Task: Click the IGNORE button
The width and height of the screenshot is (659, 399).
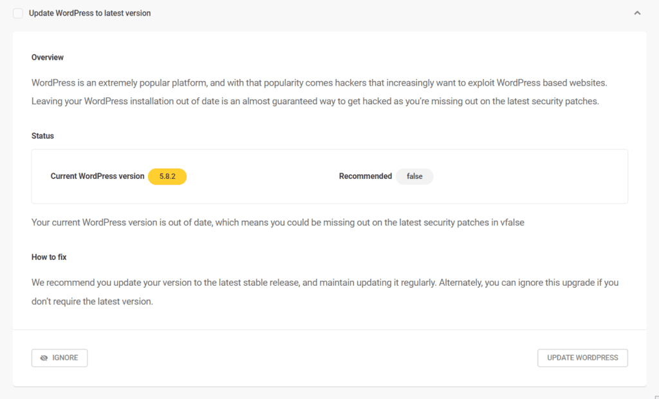Action: tap(60, 358)
